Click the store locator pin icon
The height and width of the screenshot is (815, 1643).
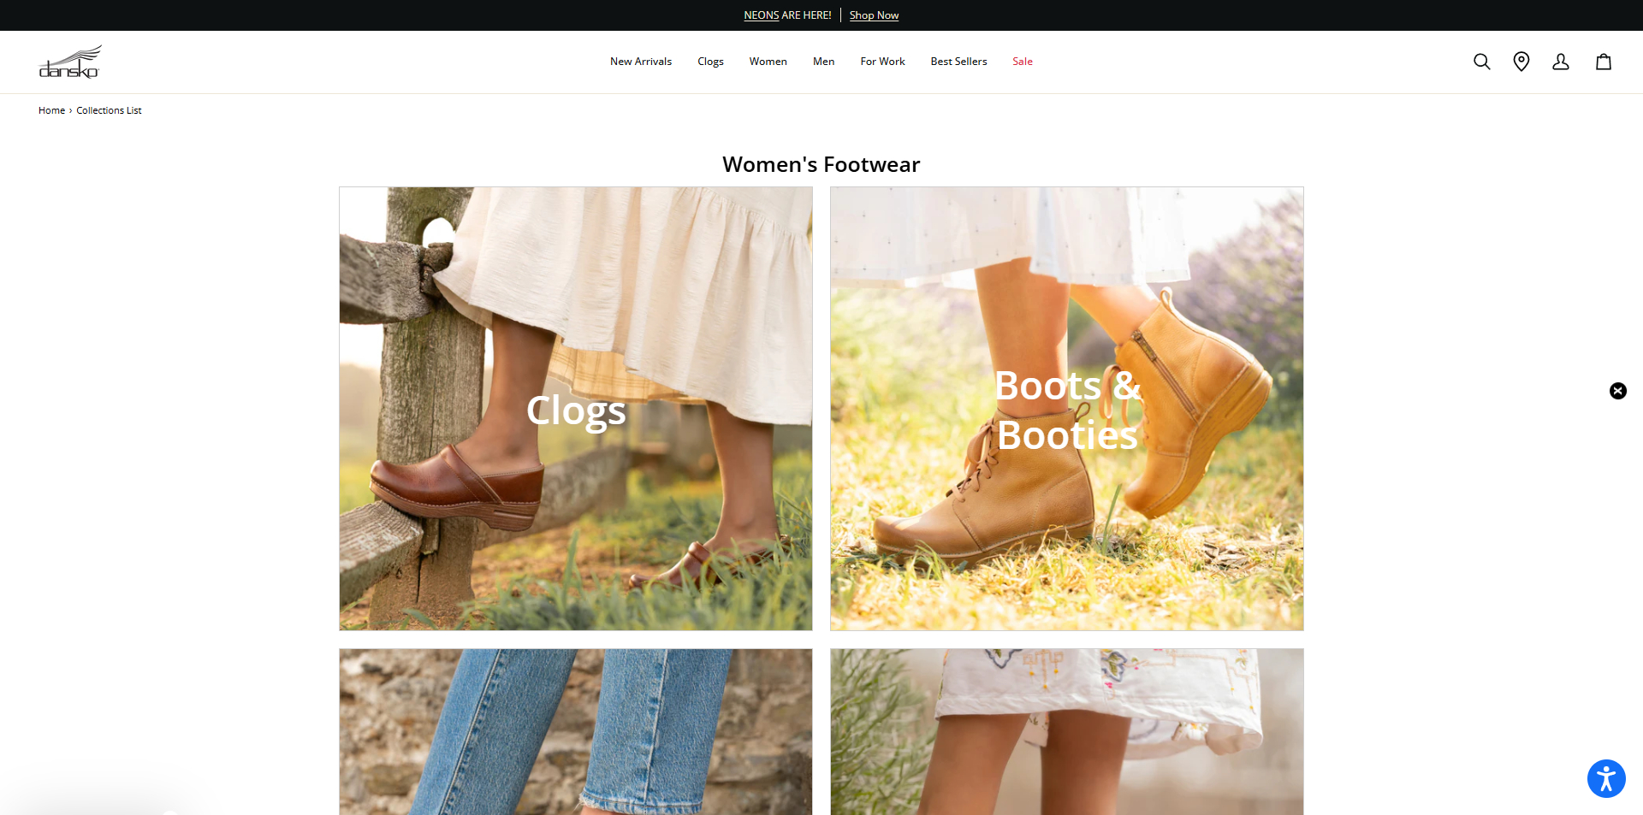coord(1521,61)
